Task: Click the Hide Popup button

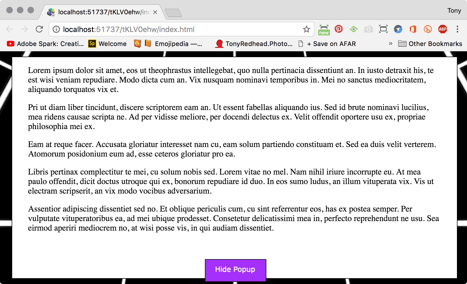Action: (235, 270)
